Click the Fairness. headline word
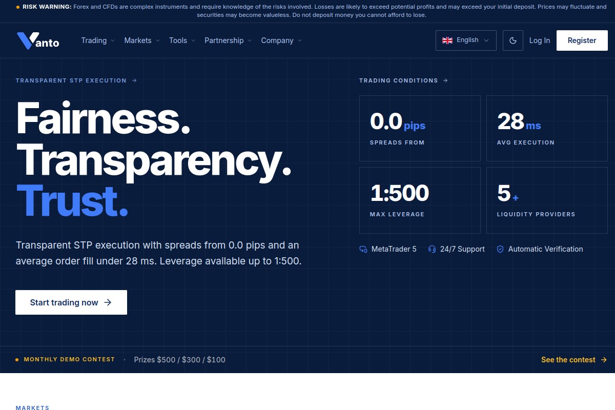 tap(104, 118)
